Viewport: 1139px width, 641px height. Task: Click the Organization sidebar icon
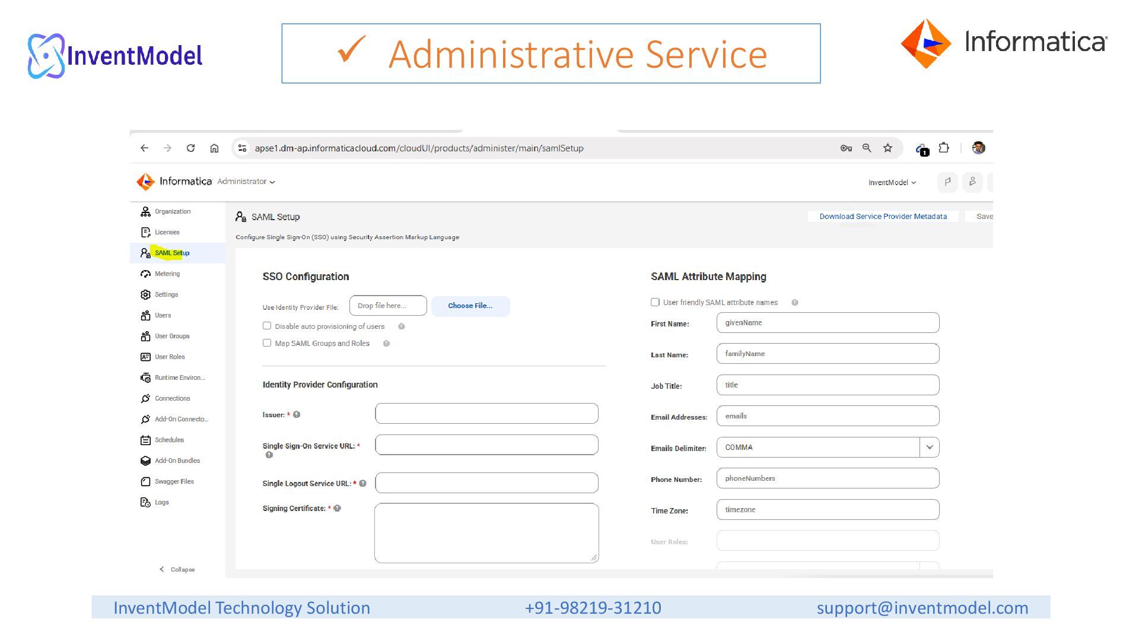tap(145, 212)
